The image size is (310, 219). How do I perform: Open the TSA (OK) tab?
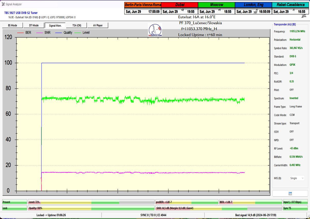[76, 26]
